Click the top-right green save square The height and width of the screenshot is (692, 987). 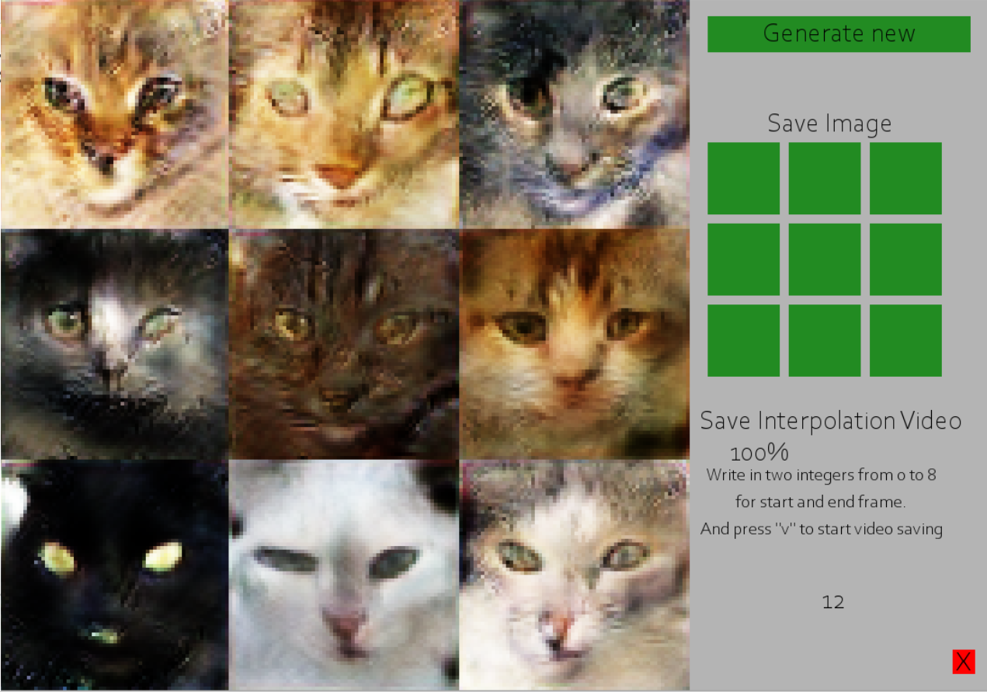click(x=905, y=179)
